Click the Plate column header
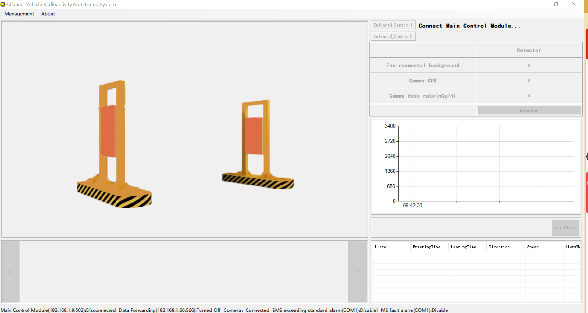The height and width of the screenshot is (313, 588). (x=380, y=247)
